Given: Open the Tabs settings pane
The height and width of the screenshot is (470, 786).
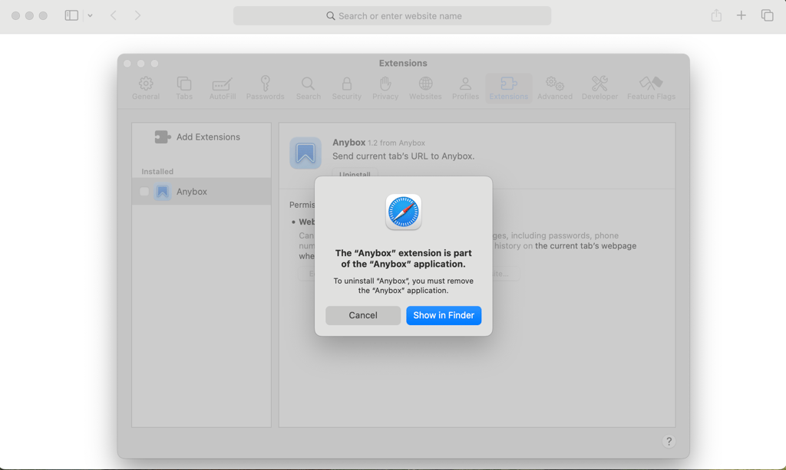Looking at the screenshot, I should click(x=184, y=88).
